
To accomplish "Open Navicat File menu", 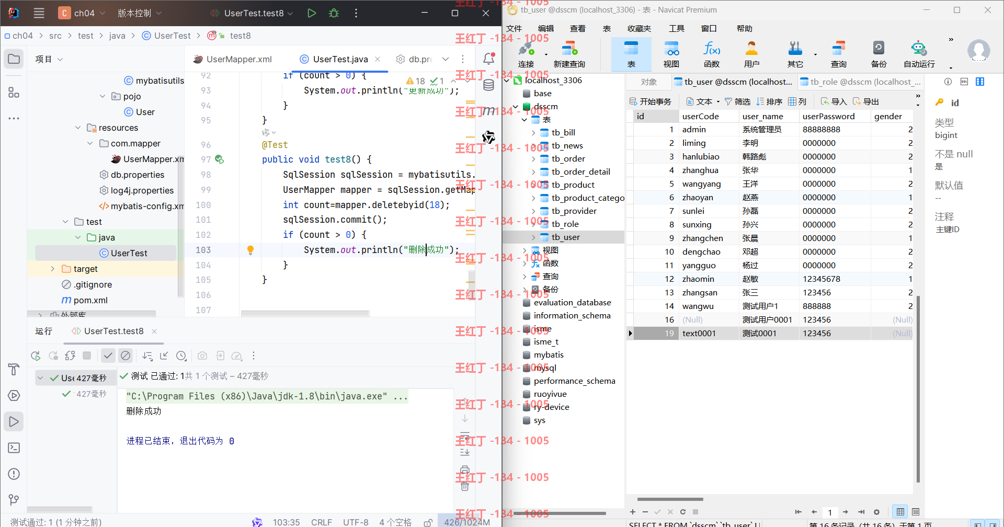I will [514, 28].
